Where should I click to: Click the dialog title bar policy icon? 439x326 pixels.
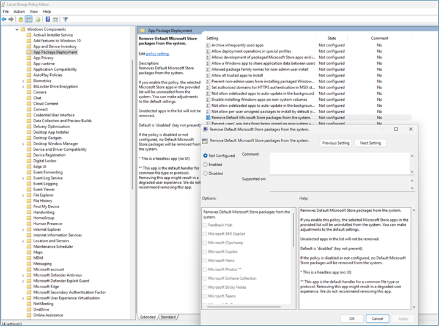point(205,129)
